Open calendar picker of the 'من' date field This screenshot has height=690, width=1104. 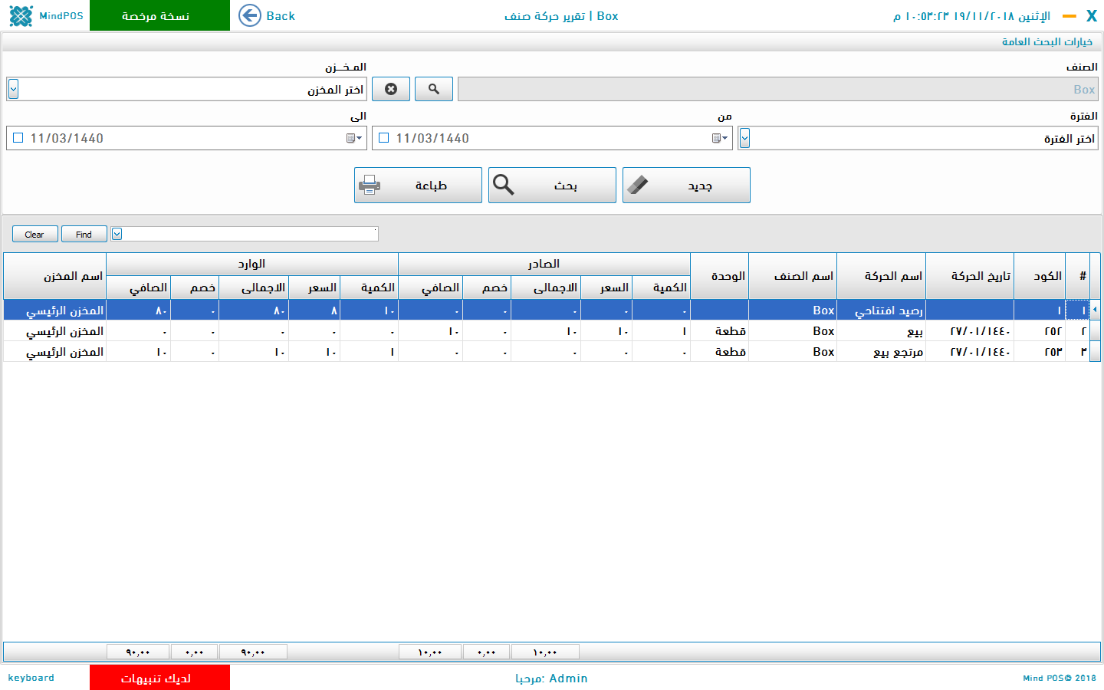pos(719,138)
